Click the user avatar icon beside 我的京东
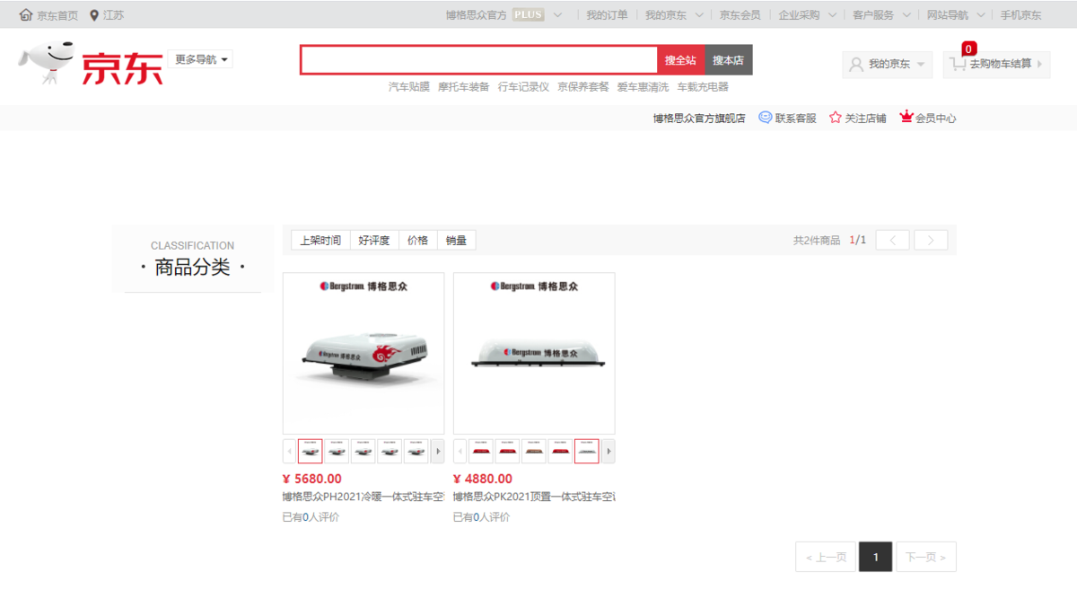The width and height of the screenshot is (1077, 590). point(856,65)
